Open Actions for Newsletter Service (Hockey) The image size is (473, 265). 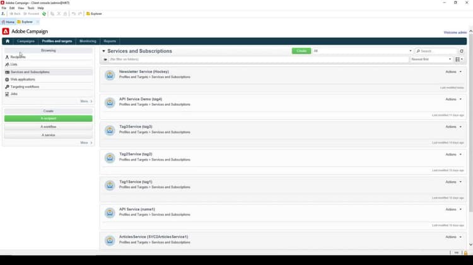click(453, 72)
